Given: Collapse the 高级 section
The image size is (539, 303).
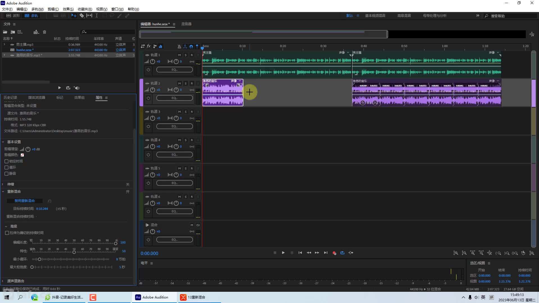Looking at the screenshot, I should [6, 226].
